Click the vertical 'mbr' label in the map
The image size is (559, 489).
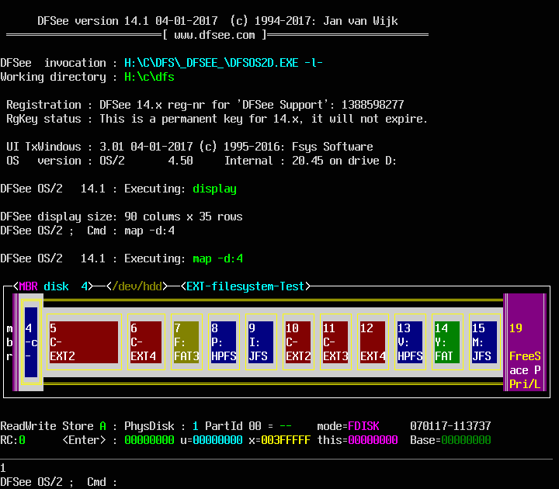[9, 342]
